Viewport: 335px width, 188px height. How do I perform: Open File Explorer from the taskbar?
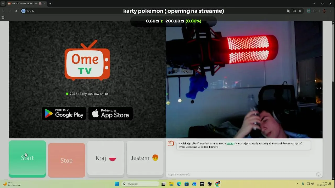point(171,184)
